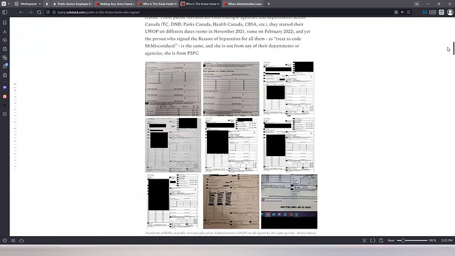
Task: Click the 12:25 PM status clock
Action: coord(447,240)
